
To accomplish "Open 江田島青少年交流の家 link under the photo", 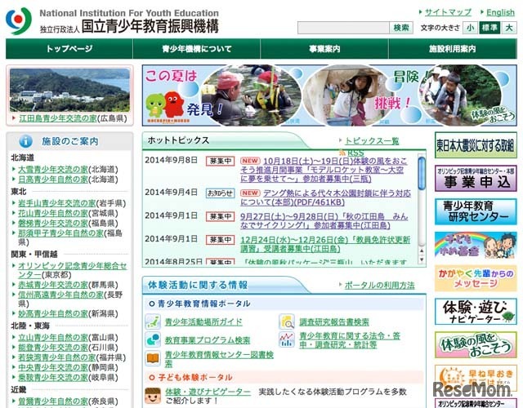I will pyautogui.click(x=58, y=118).
